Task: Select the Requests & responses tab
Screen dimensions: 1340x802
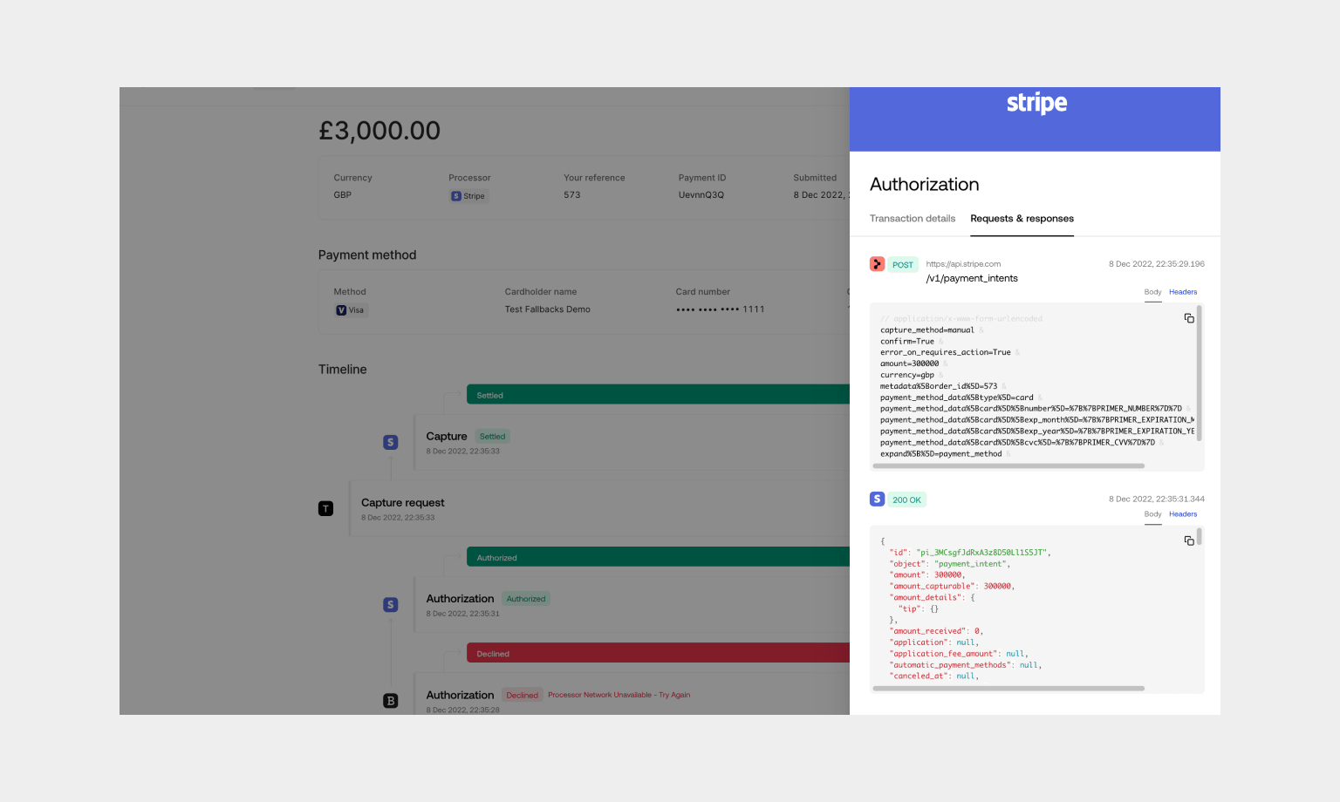Action: [1022, 219]
